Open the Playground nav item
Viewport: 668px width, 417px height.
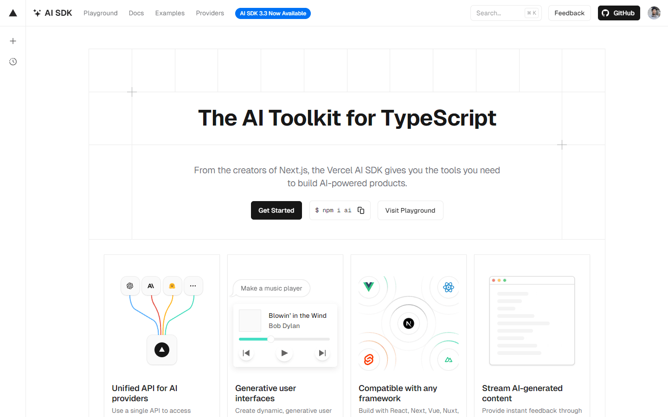(101, 13)
